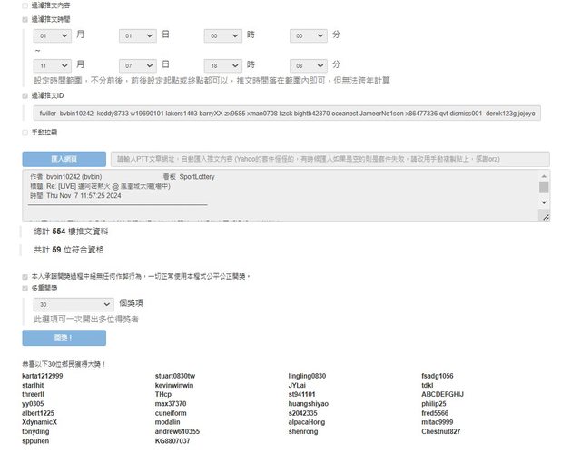Screen dimensions: 581x454
Task: Open the end day dropdown showing 07
Action: pos(137,65)
